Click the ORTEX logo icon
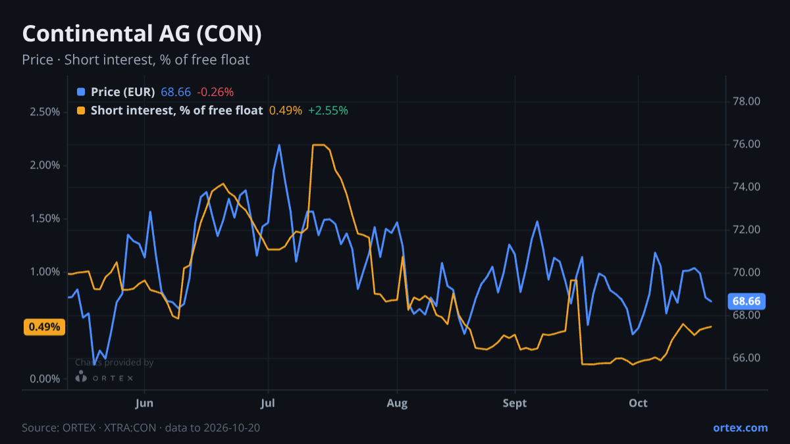Screen dimensions: 790x444 [80, 376]
